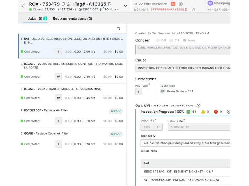
Task: Click the green Closed status dot
Action: point(30,9)
